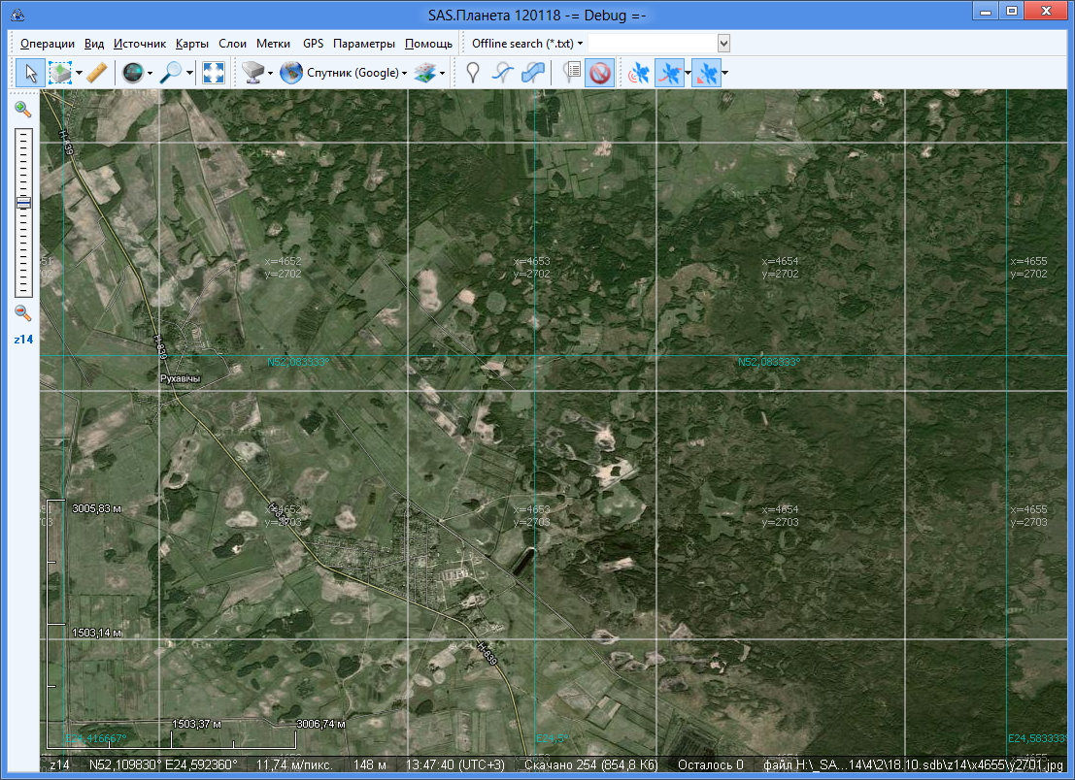The width and height of the screenshot is (1075, 780).
Task: Click the add path tool
Action: (502, 73)
